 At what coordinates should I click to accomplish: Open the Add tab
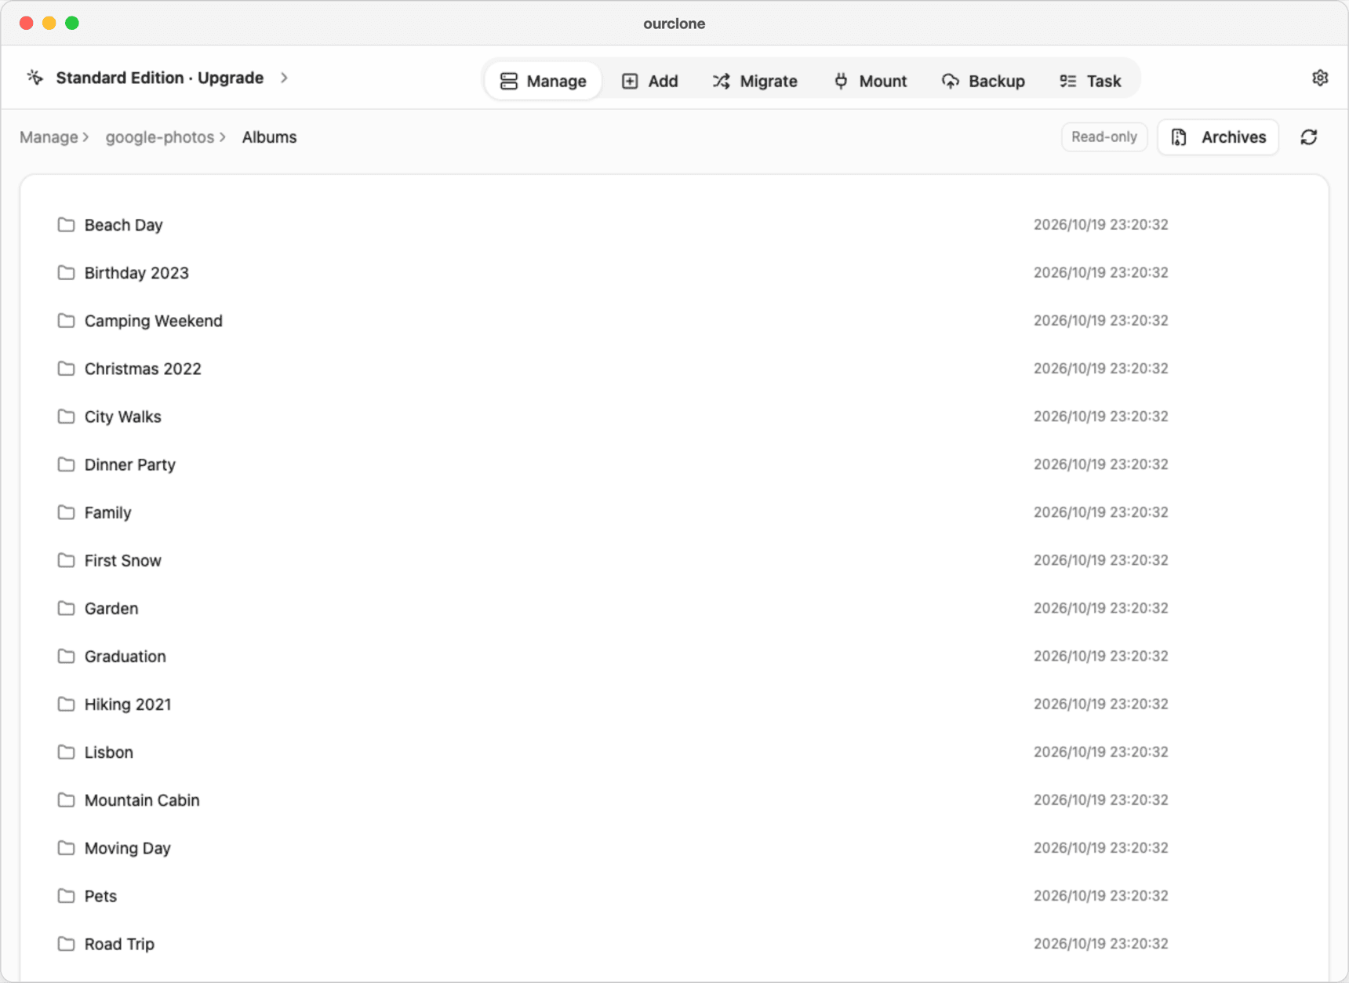click(x=649, y=81)
